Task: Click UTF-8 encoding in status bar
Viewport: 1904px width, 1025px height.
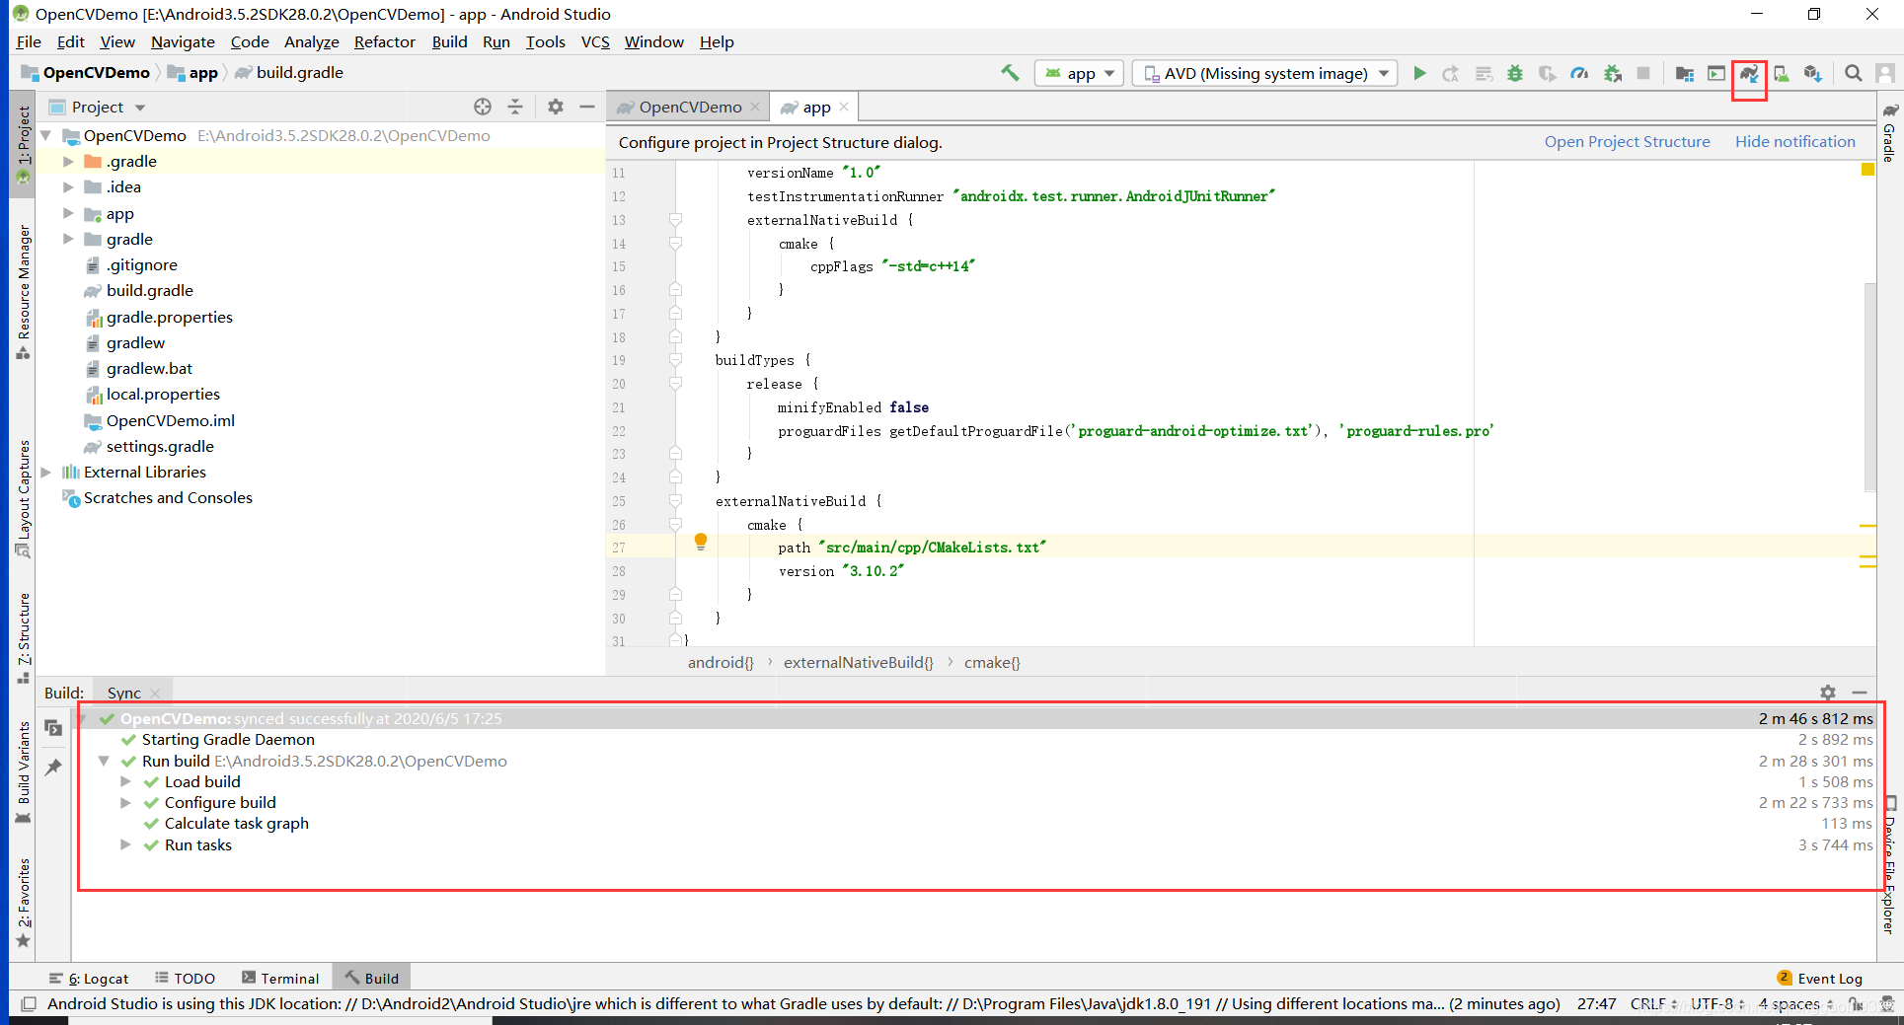Action: [x=1716, y=1004]
